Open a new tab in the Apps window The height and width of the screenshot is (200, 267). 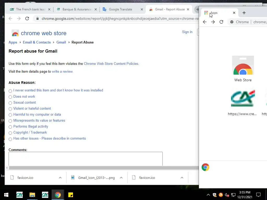click(x=244, y=13)
